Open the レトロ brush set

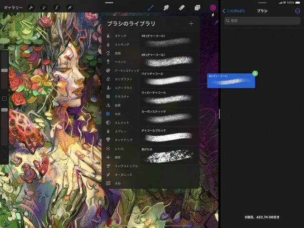pos(119,149)
